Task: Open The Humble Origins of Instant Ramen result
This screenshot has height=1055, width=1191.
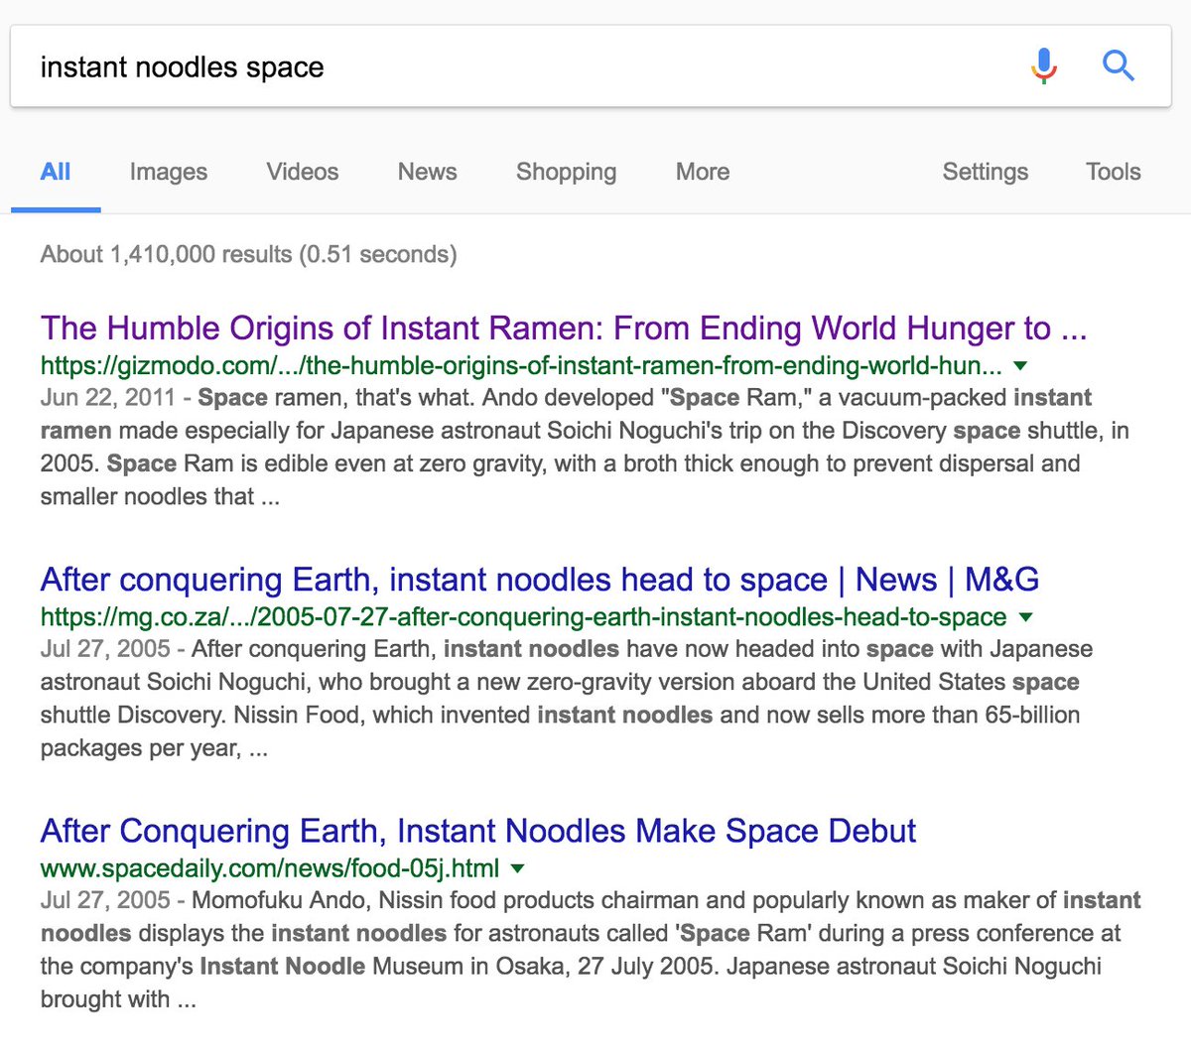Action: 564,329
